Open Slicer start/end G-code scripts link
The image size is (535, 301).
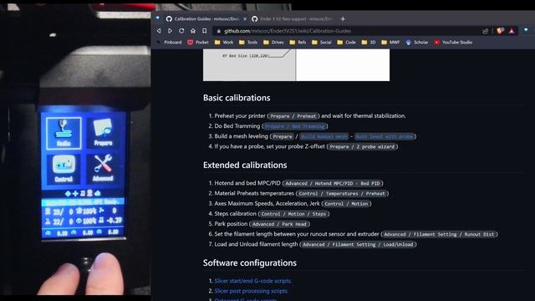(x=252, y=281)
